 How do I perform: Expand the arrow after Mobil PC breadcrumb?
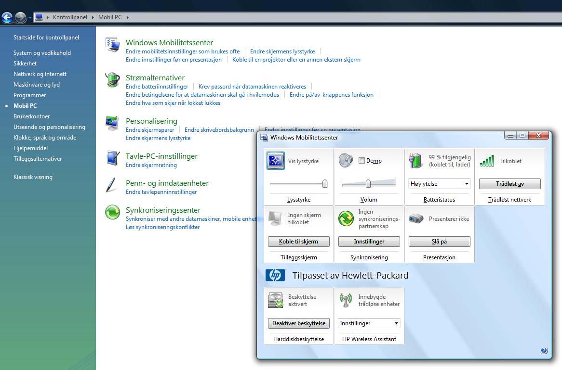[127, 17]
